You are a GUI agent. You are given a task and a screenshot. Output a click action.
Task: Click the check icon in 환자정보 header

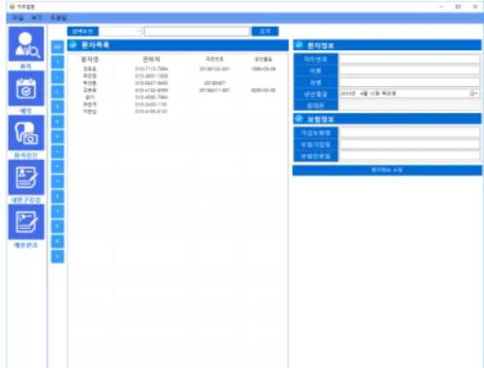(299, 45)
